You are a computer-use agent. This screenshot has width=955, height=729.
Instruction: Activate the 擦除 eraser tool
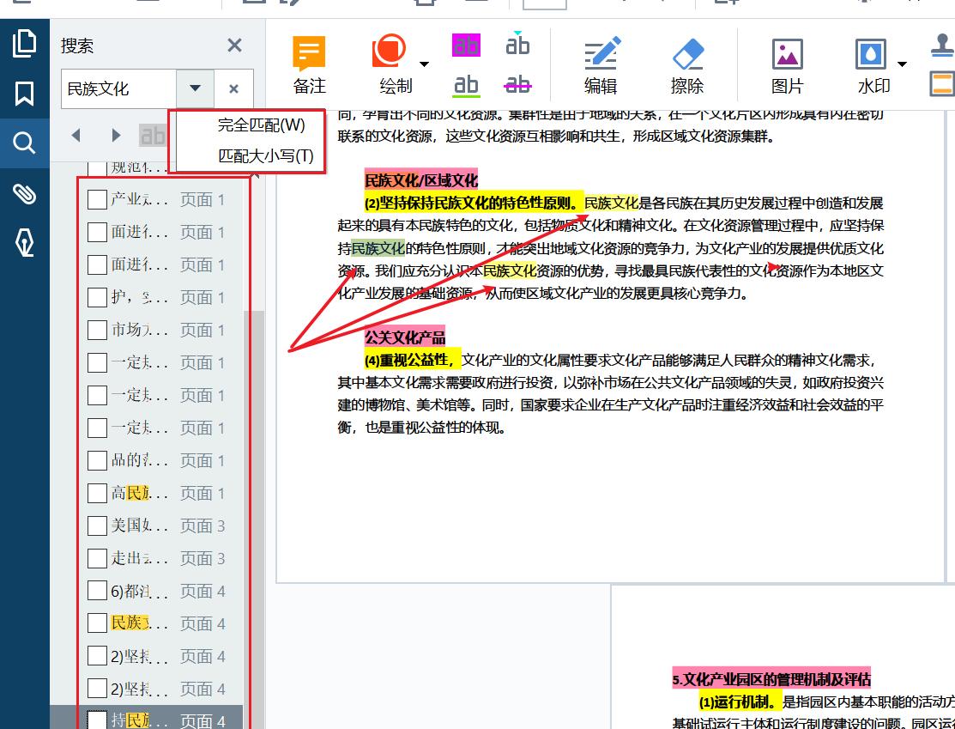click(687, 64)
